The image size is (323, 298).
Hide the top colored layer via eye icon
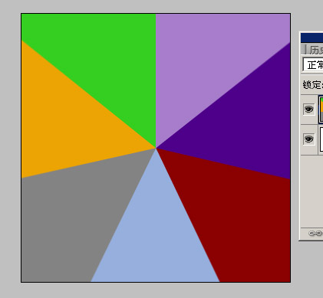[308, 110]
